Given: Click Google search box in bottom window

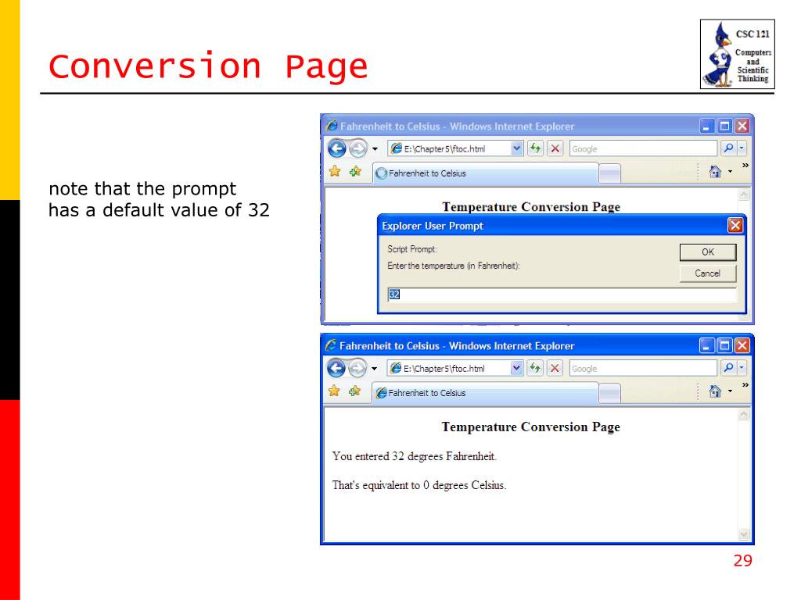Looking at the screenshot, I should point(643,369).
